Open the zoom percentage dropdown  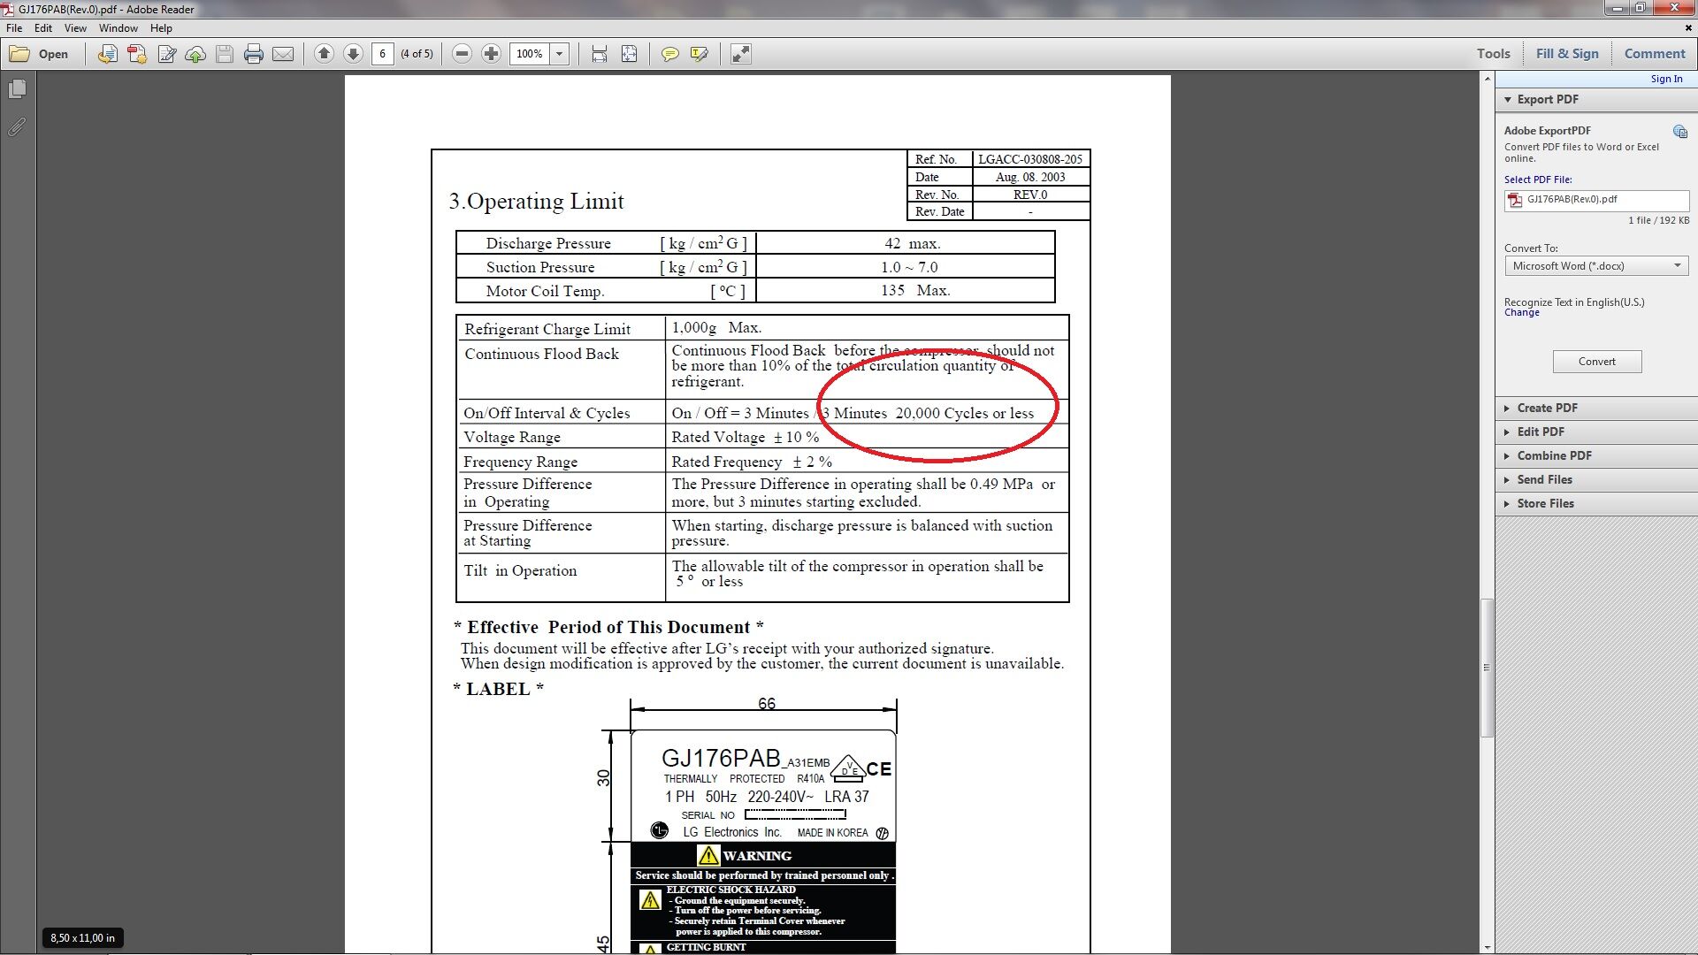pos(559,54)
